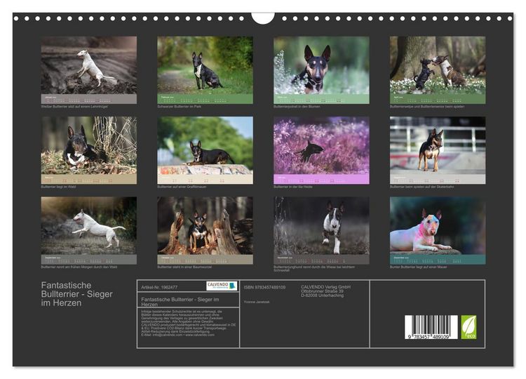Open white bullterrier on clay hill thumbnail
The image size is (526, 379).
89,70
